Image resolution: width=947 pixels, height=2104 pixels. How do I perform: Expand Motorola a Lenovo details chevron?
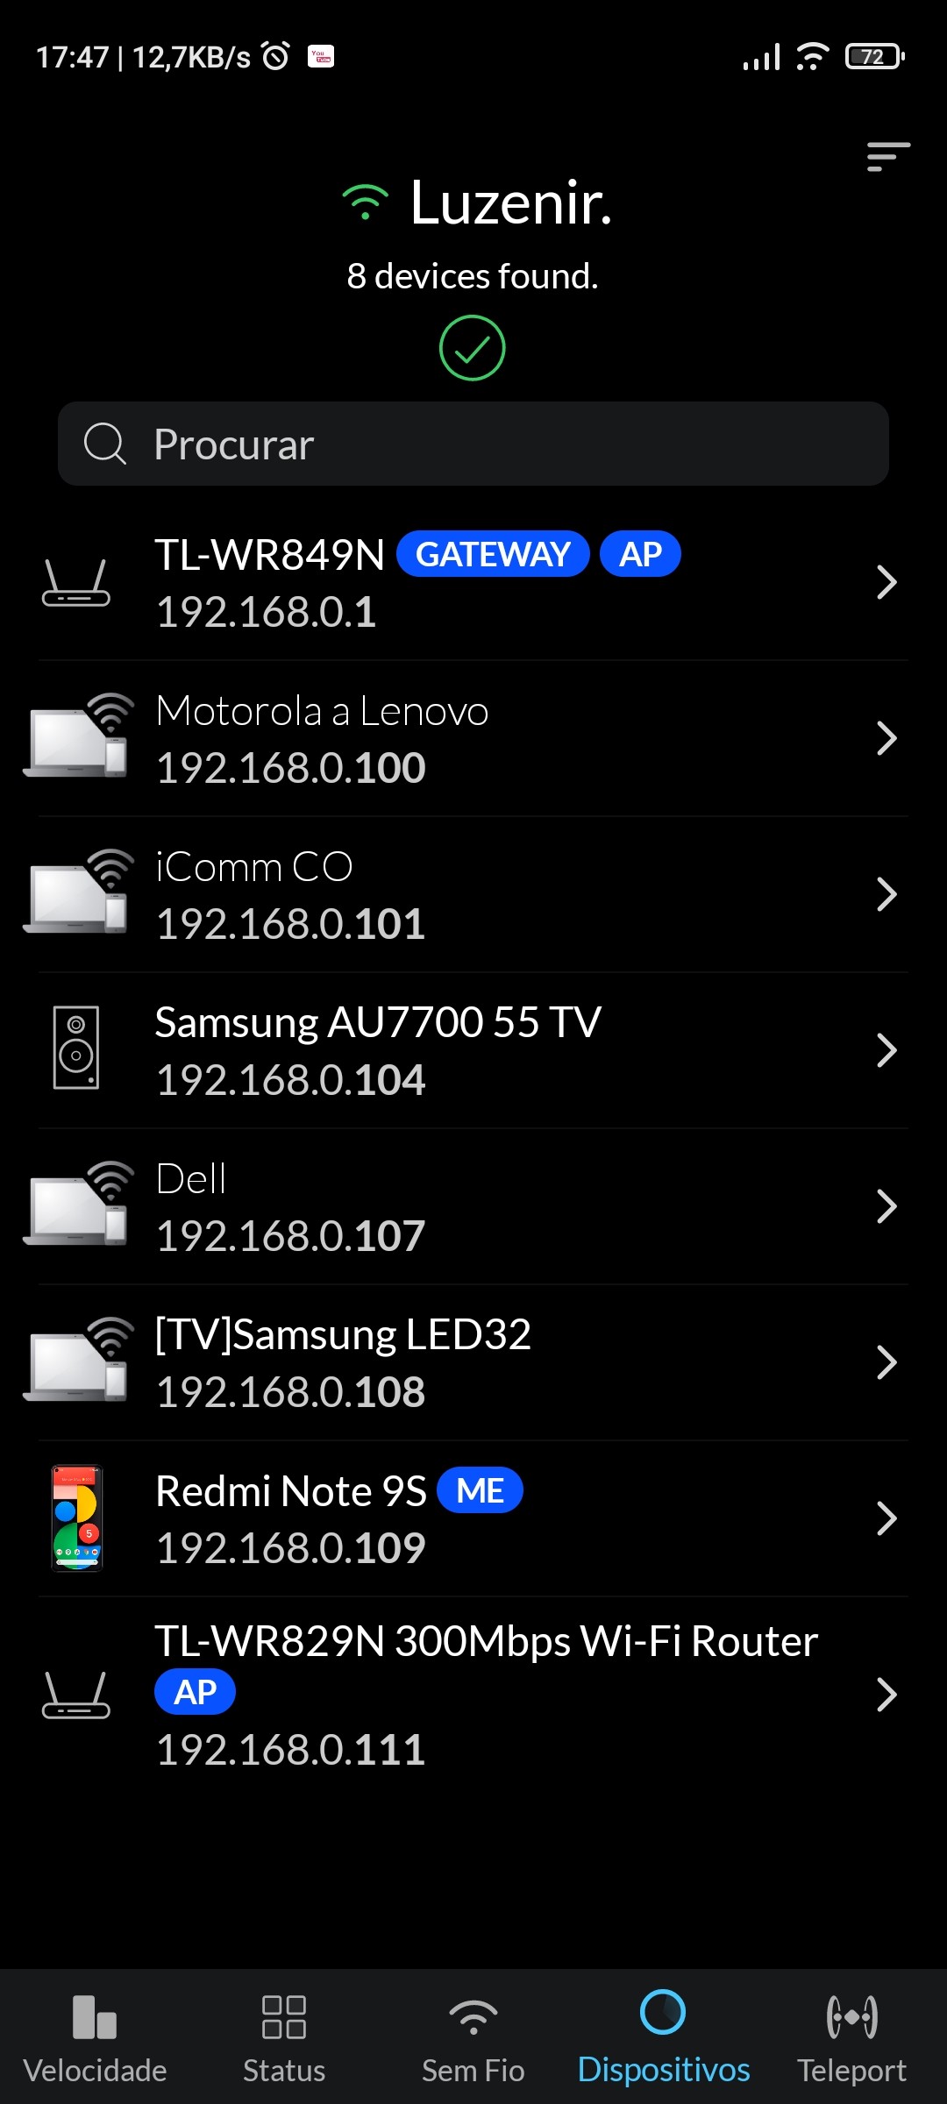coord(886,738)
